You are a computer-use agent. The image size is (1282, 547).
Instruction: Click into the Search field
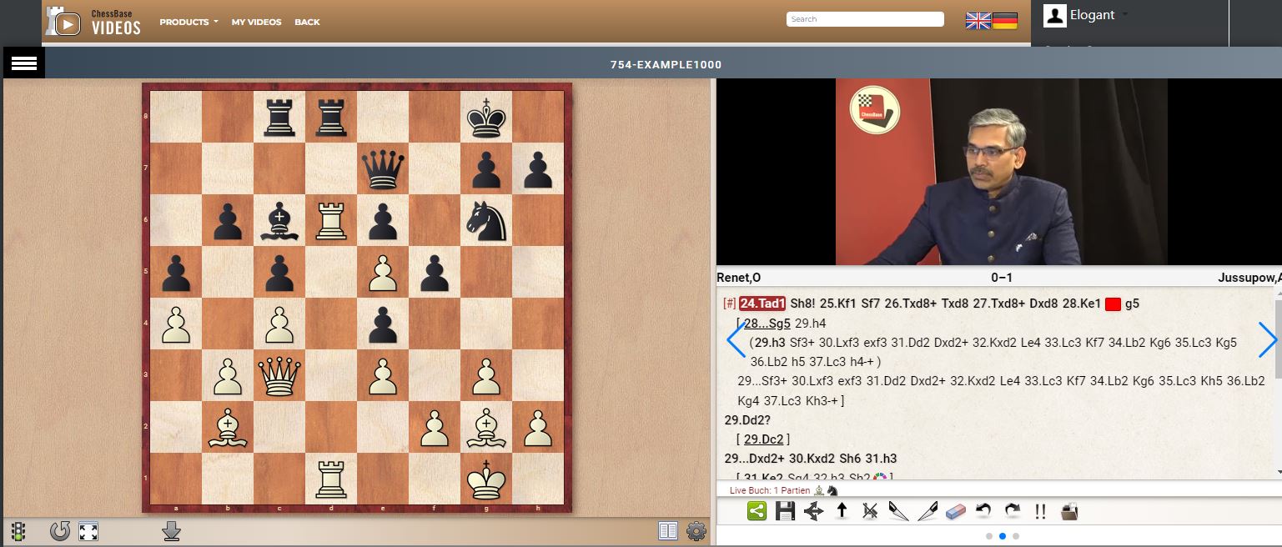(x=864, y=19)
